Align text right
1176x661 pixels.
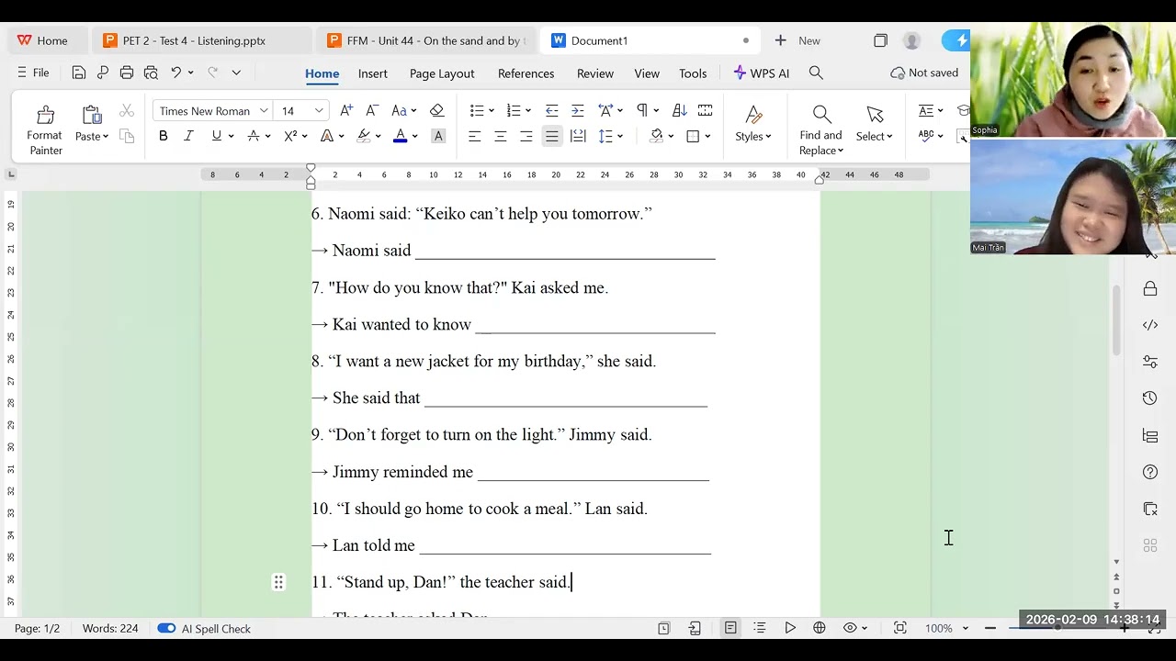coord(526,136)
